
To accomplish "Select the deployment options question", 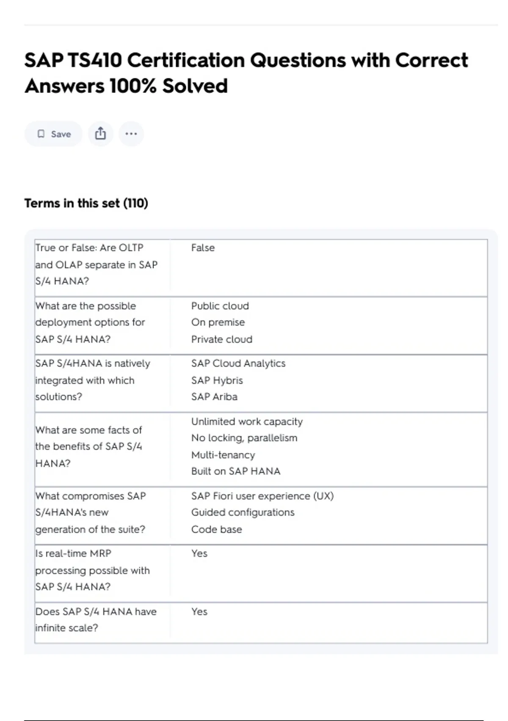I will (x=90, y=322).
